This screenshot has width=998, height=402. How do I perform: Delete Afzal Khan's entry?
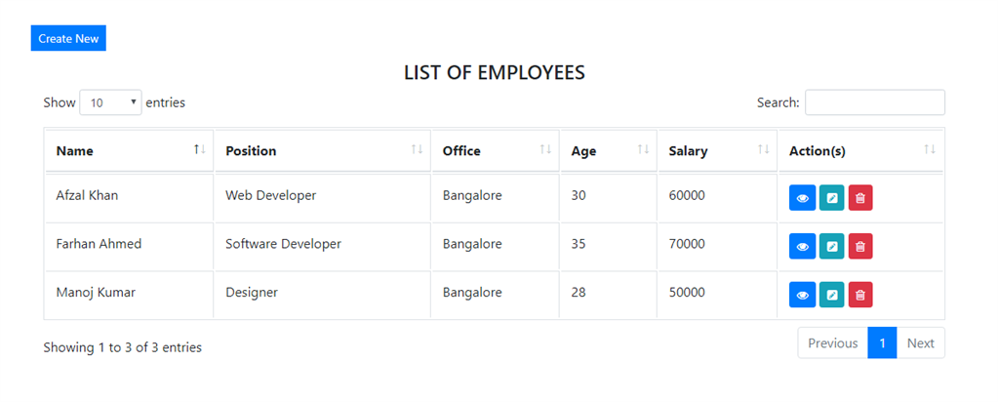point(860,197)
